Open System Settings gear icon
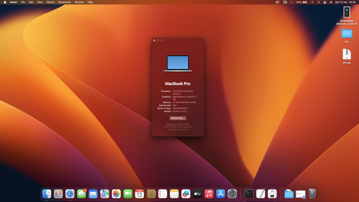 click(x=232, y=194)
